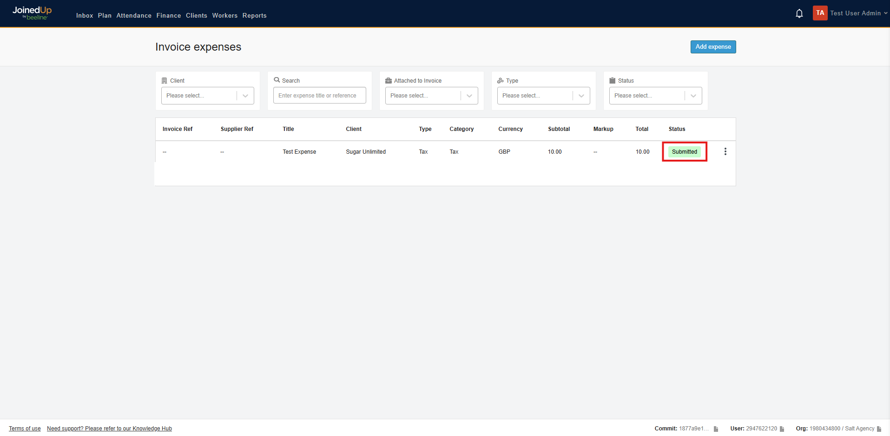Image resolution: width=890 pixels, height=436 pixels.
Task: Open the Terms of use link
Action: coord(24,428)
